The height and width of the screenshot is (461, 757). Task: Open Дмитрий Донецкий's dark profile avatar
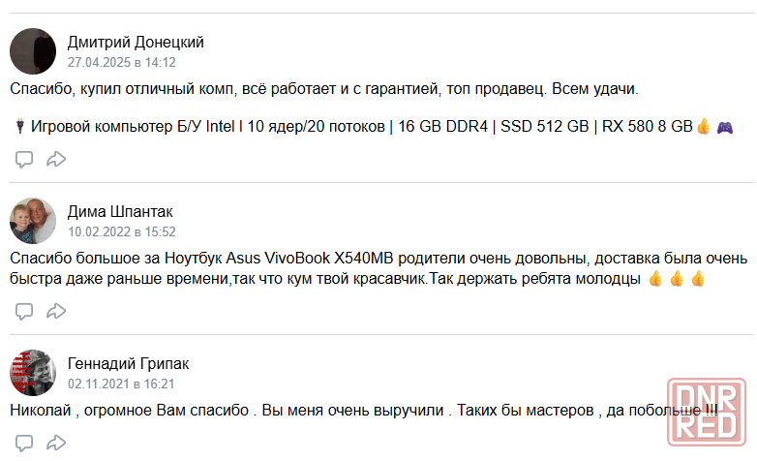point(33,51)
